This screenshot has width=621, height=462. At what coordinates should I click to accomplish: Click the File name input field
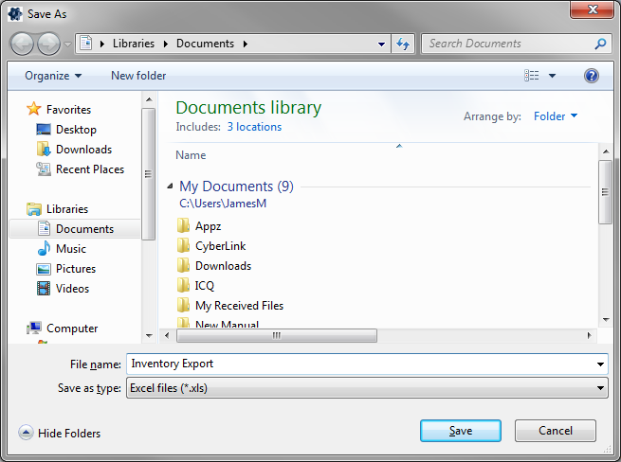pyautogui.click(x=360, y=364)
